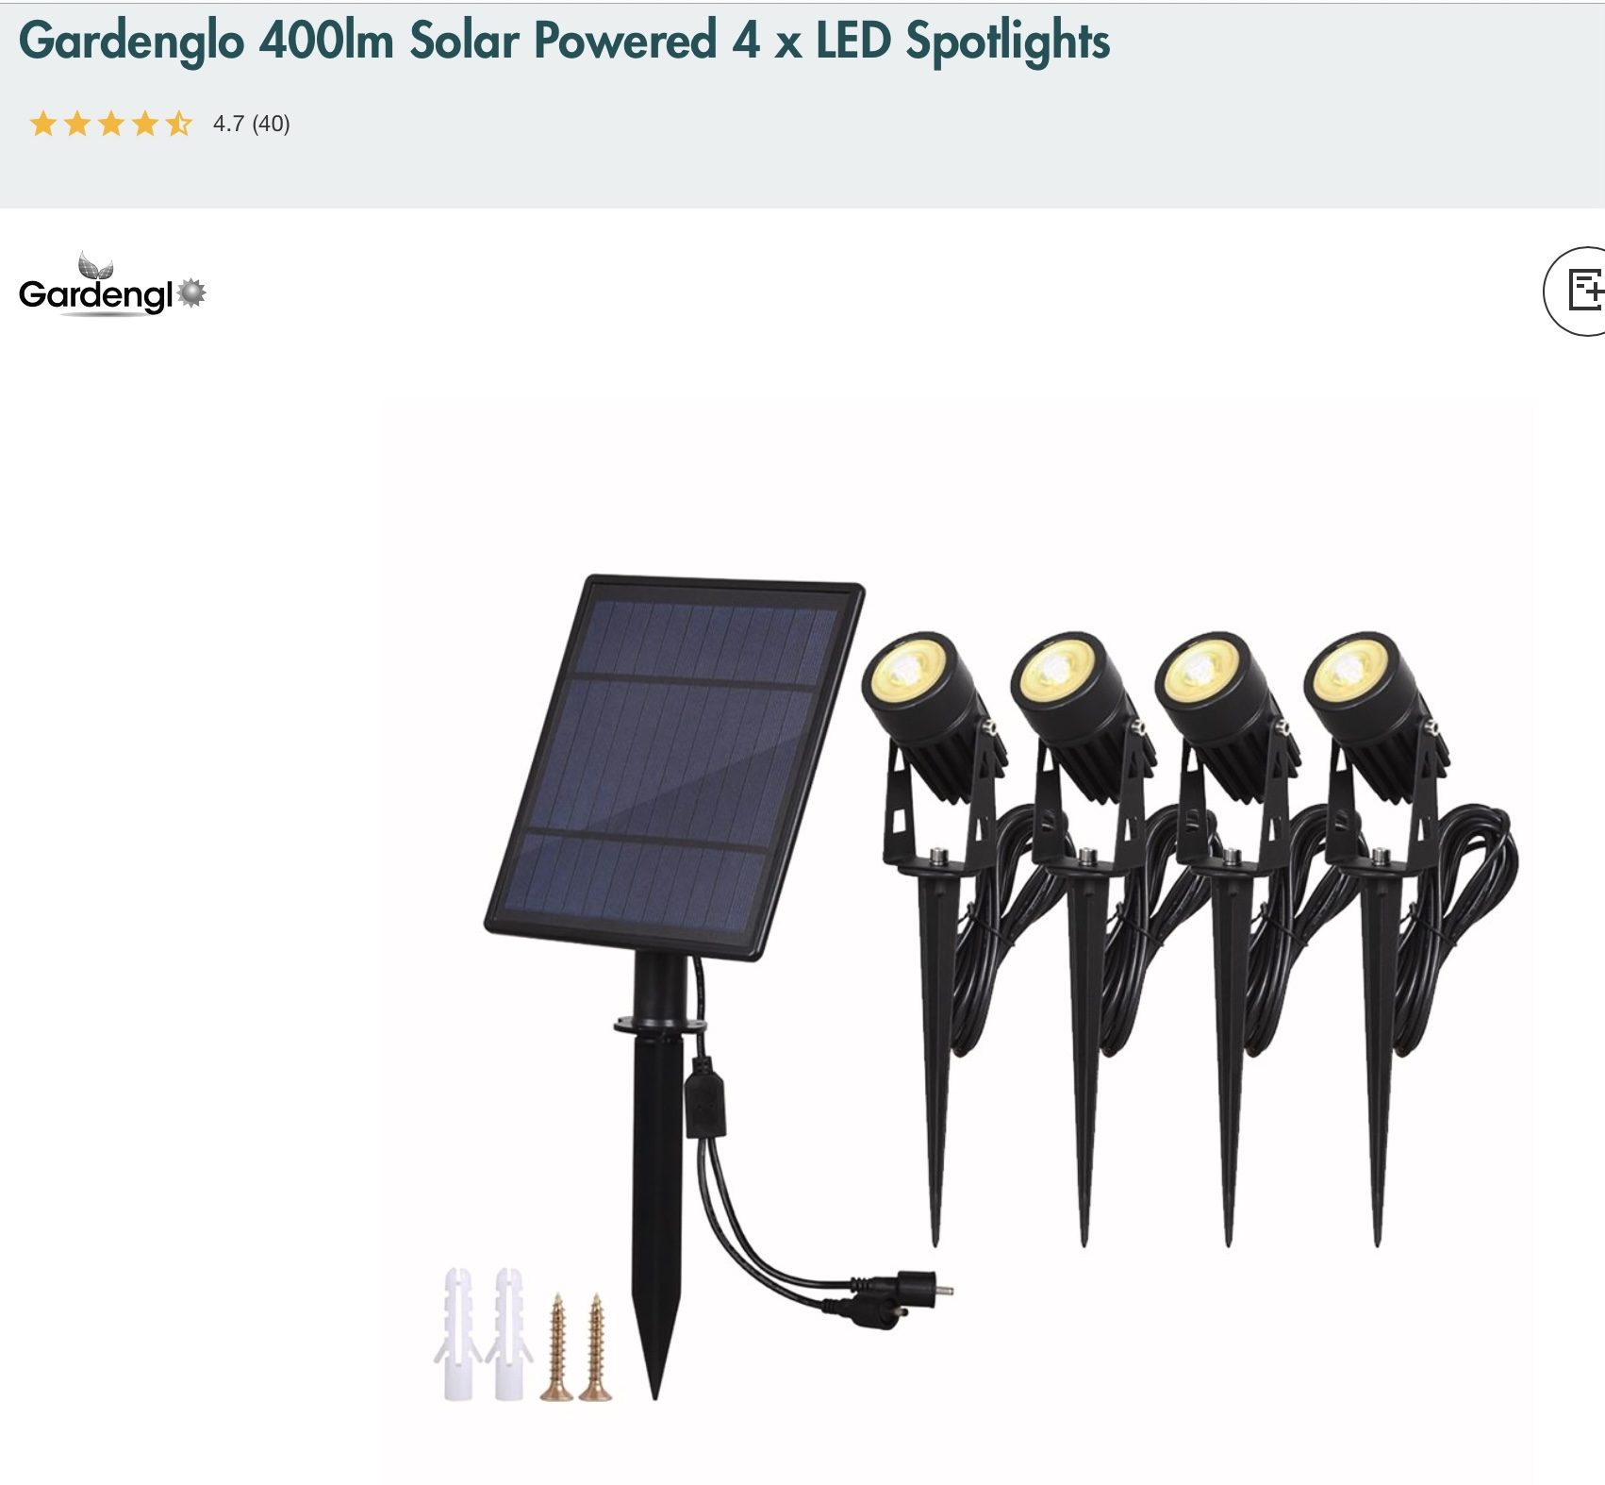
Task: Click the half-filled fifth rating star
Action: click(x=179, y=124)
